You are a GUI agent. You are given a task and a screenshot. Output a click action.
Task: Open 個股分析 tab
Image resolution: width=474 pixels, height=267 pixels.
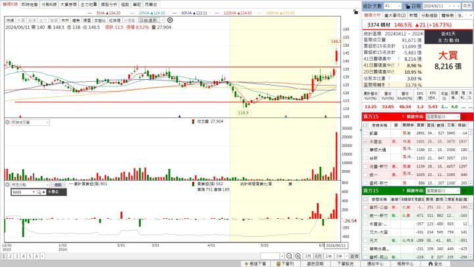tap(109, 5)
